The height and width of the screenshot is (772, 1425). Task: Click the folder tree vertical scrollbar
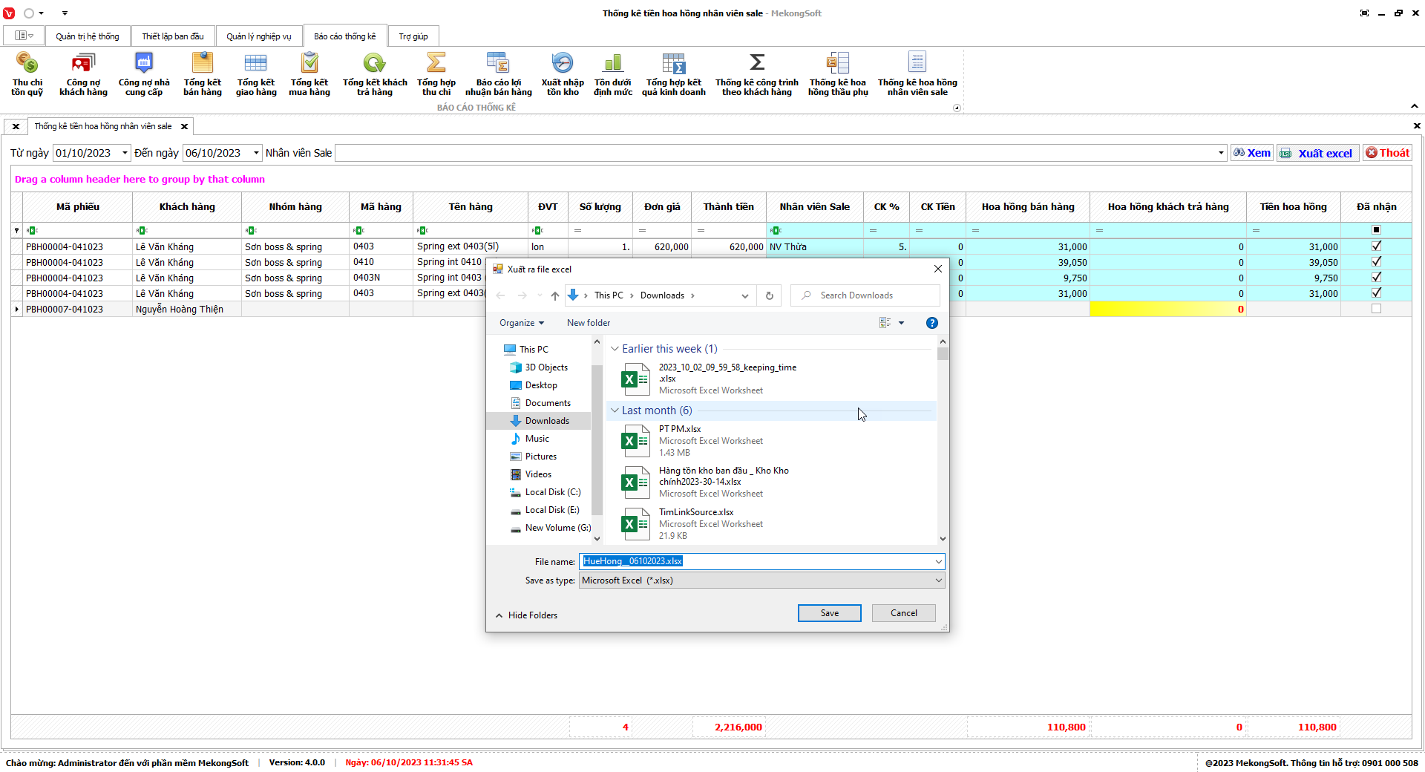coord(597,440)
